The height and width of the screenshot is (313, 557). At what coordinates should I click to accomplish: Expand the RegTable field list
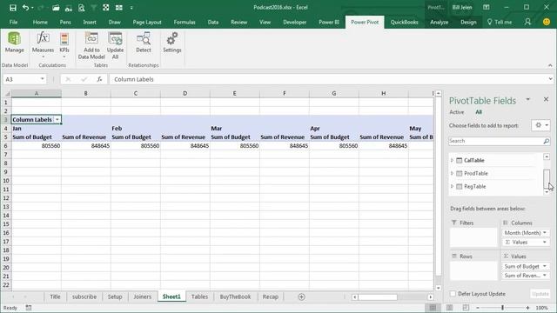(452, 186)
